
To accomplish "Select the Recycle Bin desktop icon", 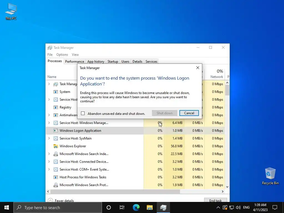I will [x=270, y=176].
